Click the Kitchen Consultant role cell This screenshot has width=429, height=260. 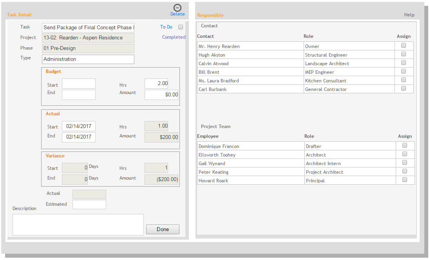coord(349,80)
